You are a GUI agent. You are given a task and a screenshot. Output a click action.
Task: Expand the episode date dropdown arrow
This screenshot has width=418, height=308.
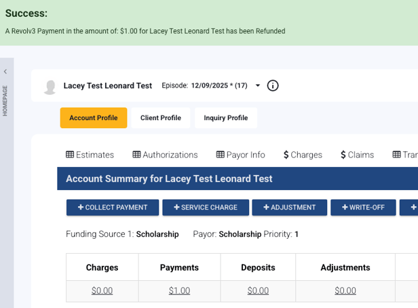pos(258,85)
